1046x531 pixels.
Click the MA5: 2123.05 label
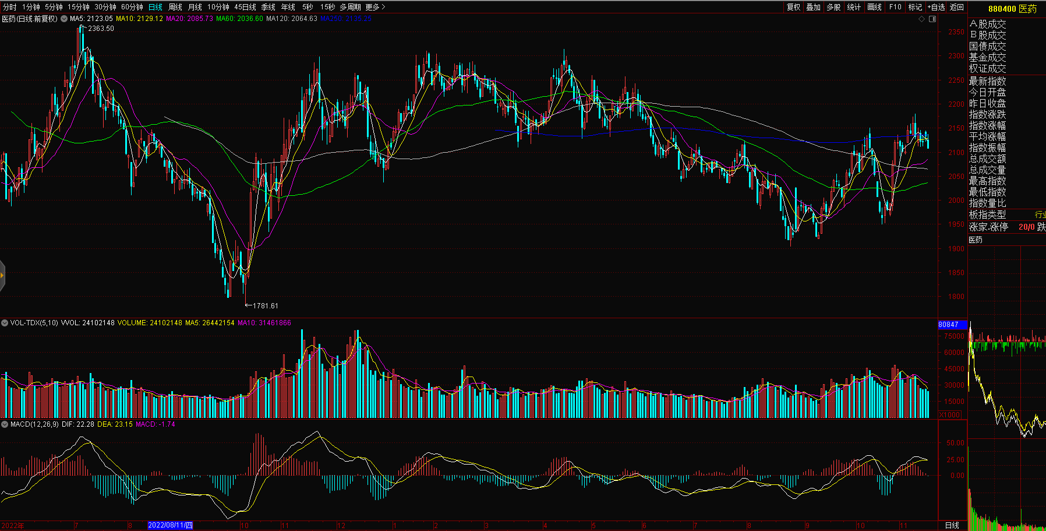coord(91,19)
